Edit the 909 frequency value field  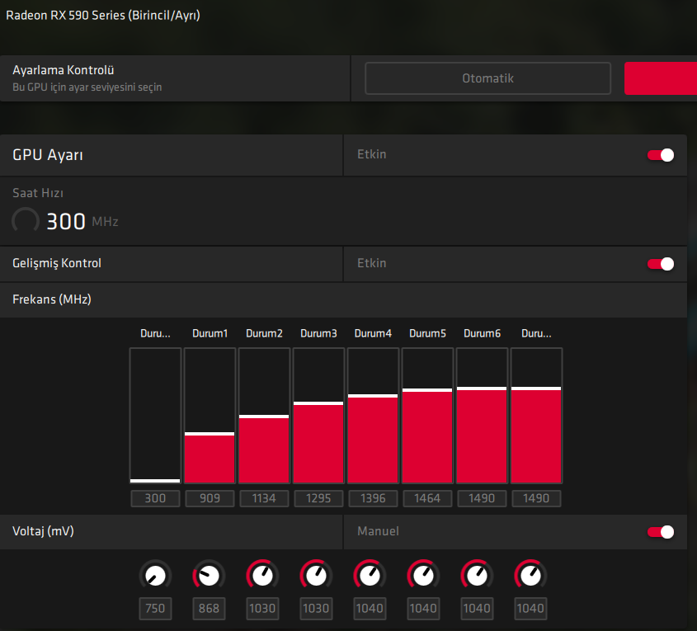click(x=210, y=498)
